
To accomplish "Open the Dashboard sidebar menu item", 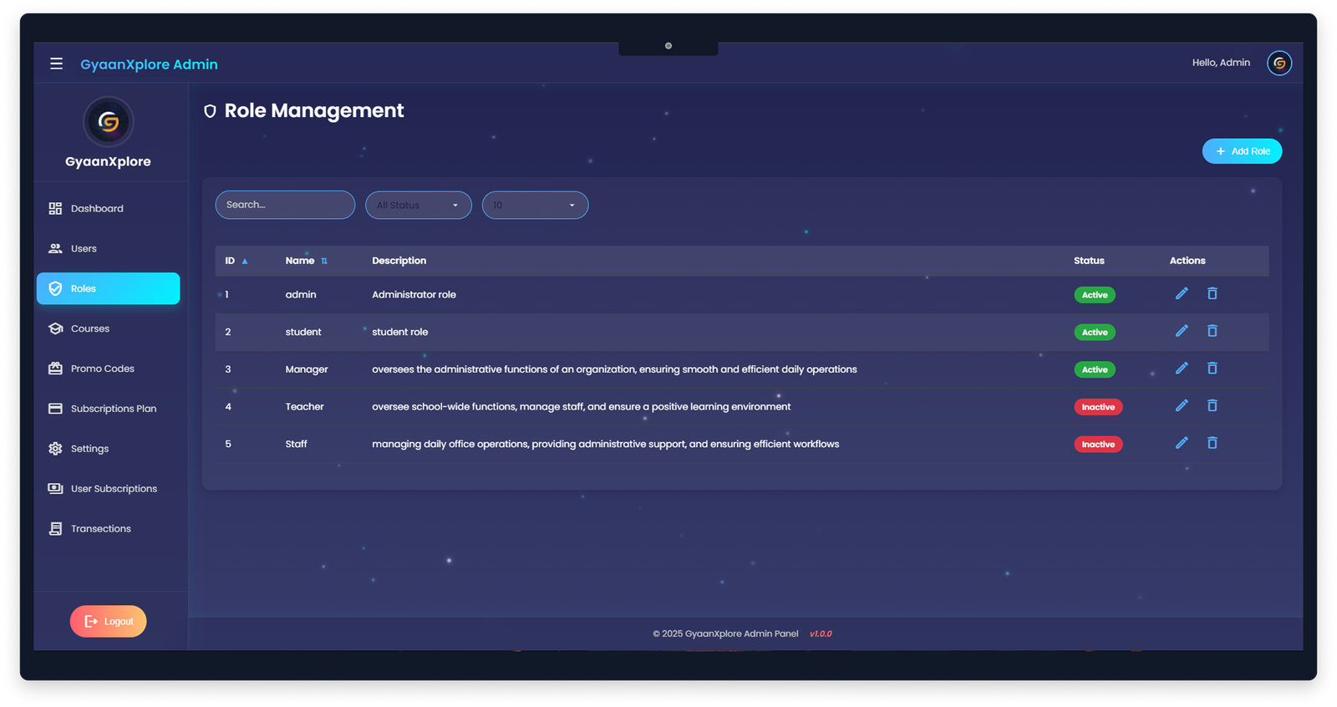I will (97, 209).
